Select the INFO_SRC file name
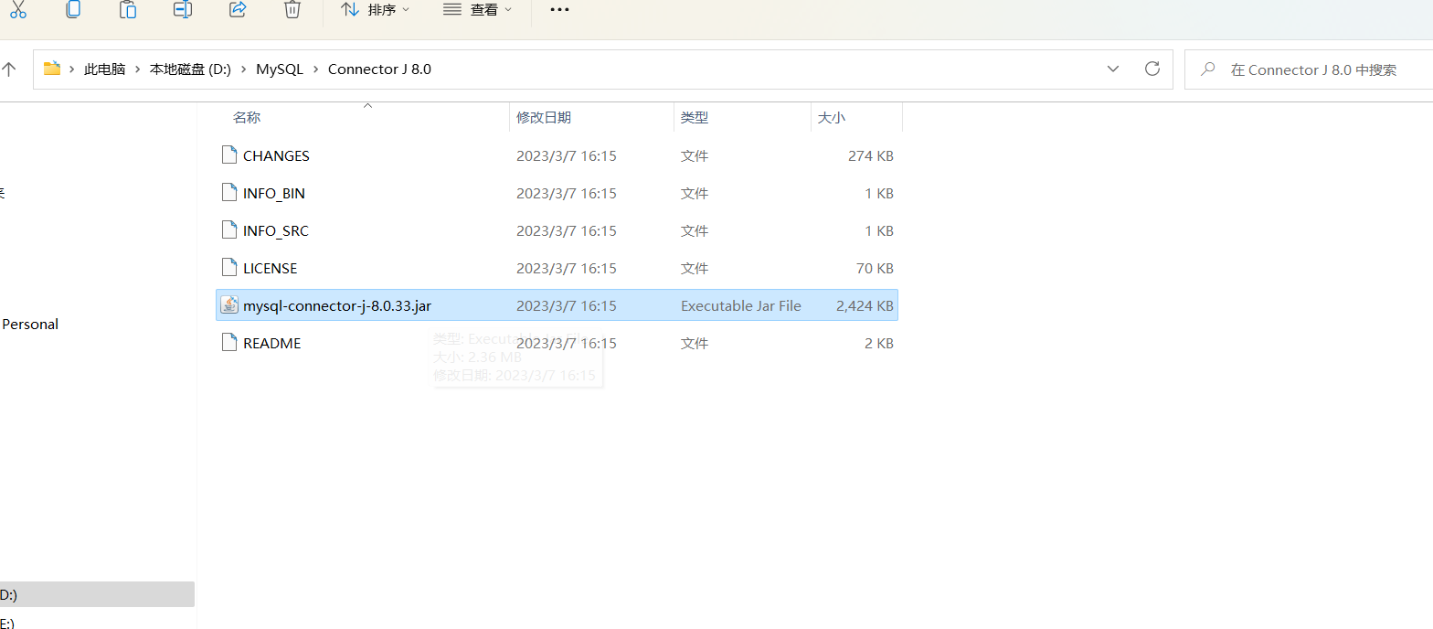 276,231
